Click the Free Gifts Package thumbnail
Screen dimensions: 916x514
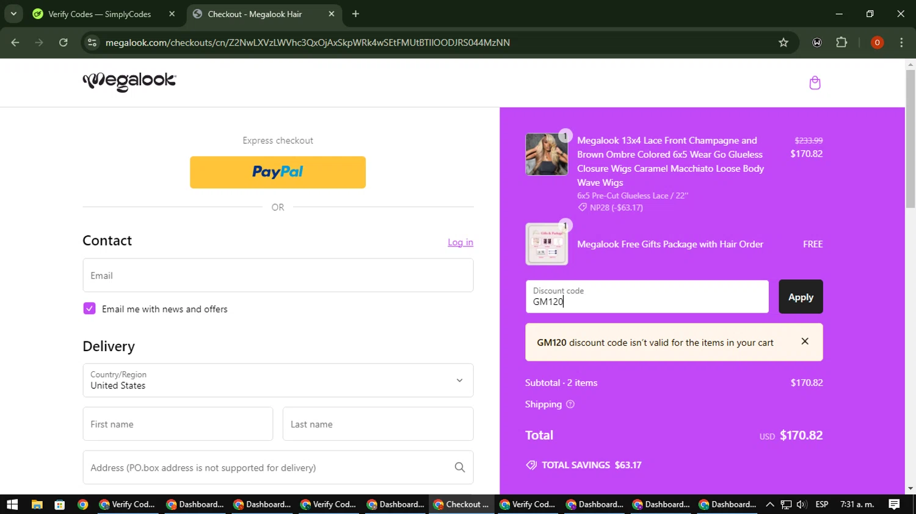click(547, 244)
